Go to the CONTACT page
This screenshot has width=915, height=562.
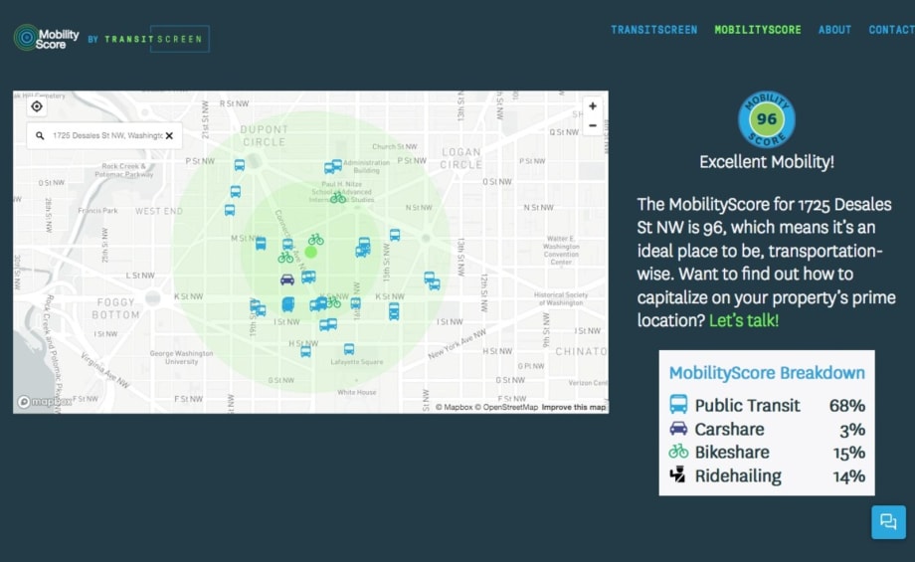(x=891, y=30)
